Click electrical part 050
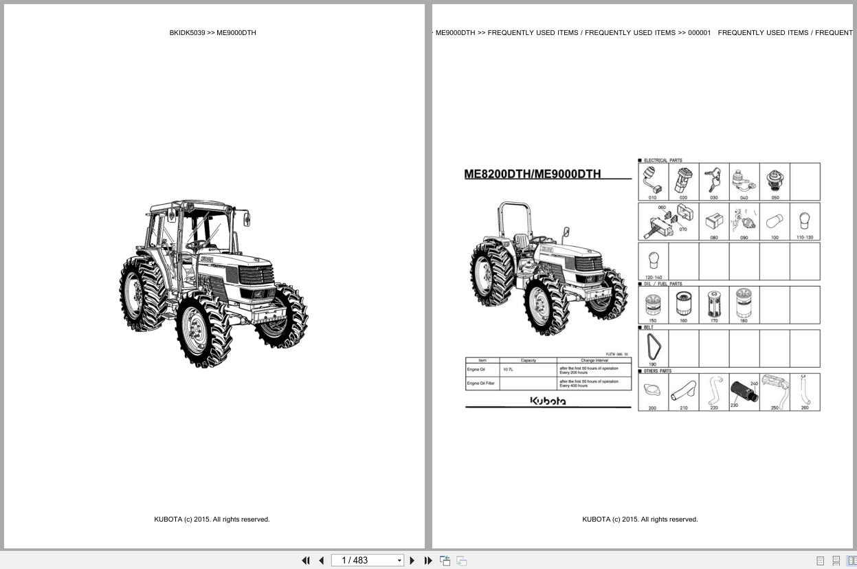This screenshot has width=857, height=569. pos(775,181)
